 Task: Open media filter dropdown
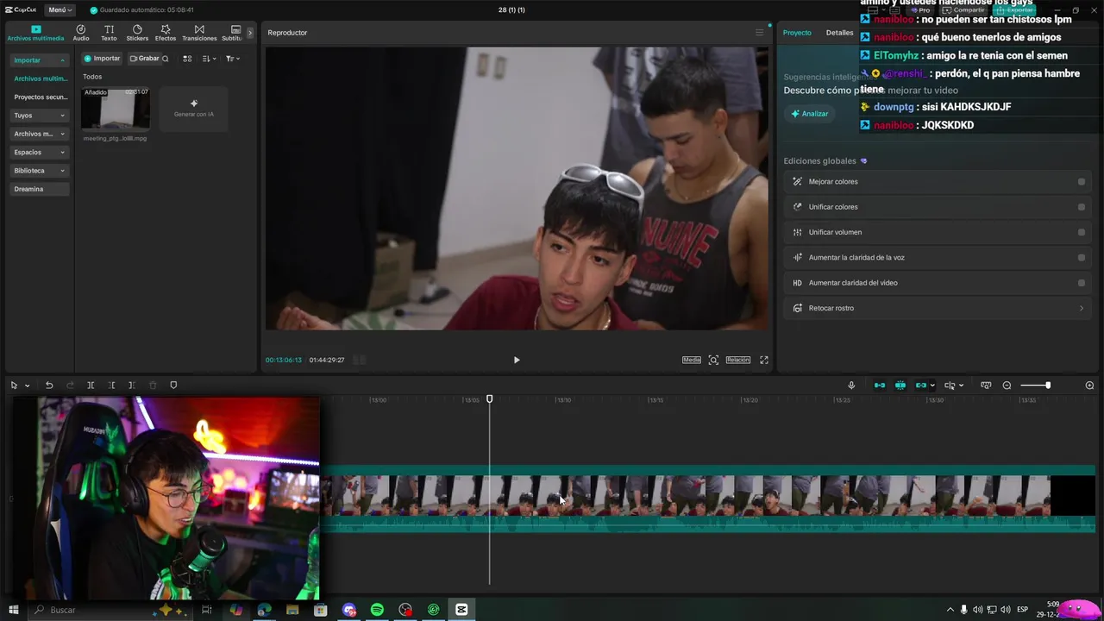pyautogui.click(x=233, y=59)
